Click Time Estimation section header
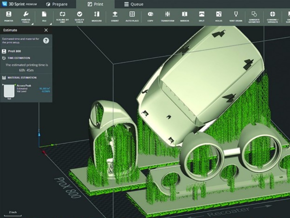The image size is (290, 218). coord(19,58)
